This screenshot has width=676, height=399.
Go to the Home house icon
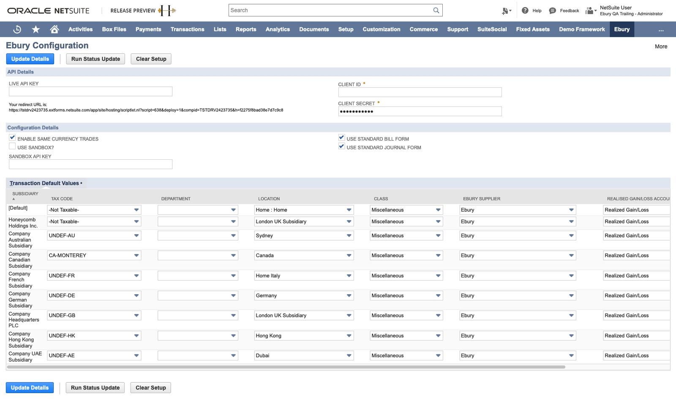(54, 29)
